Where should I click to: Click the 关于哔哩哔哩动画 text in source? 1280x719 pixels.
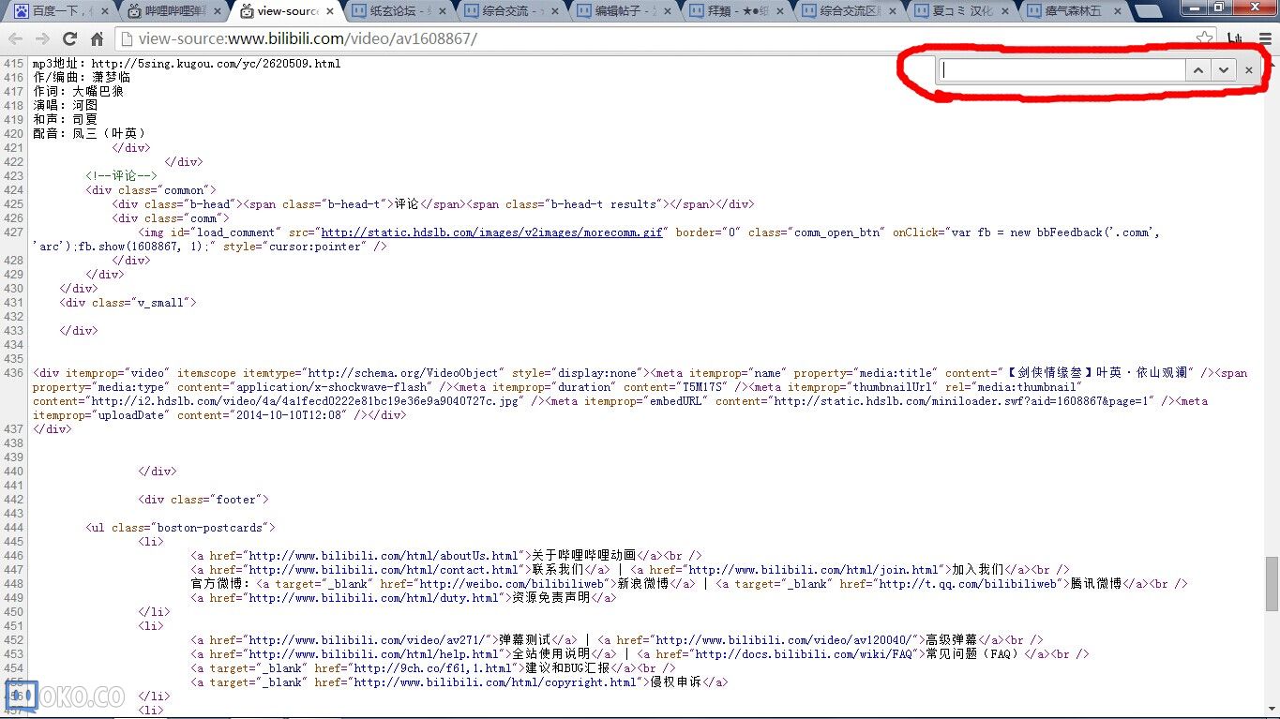[584, 556]
